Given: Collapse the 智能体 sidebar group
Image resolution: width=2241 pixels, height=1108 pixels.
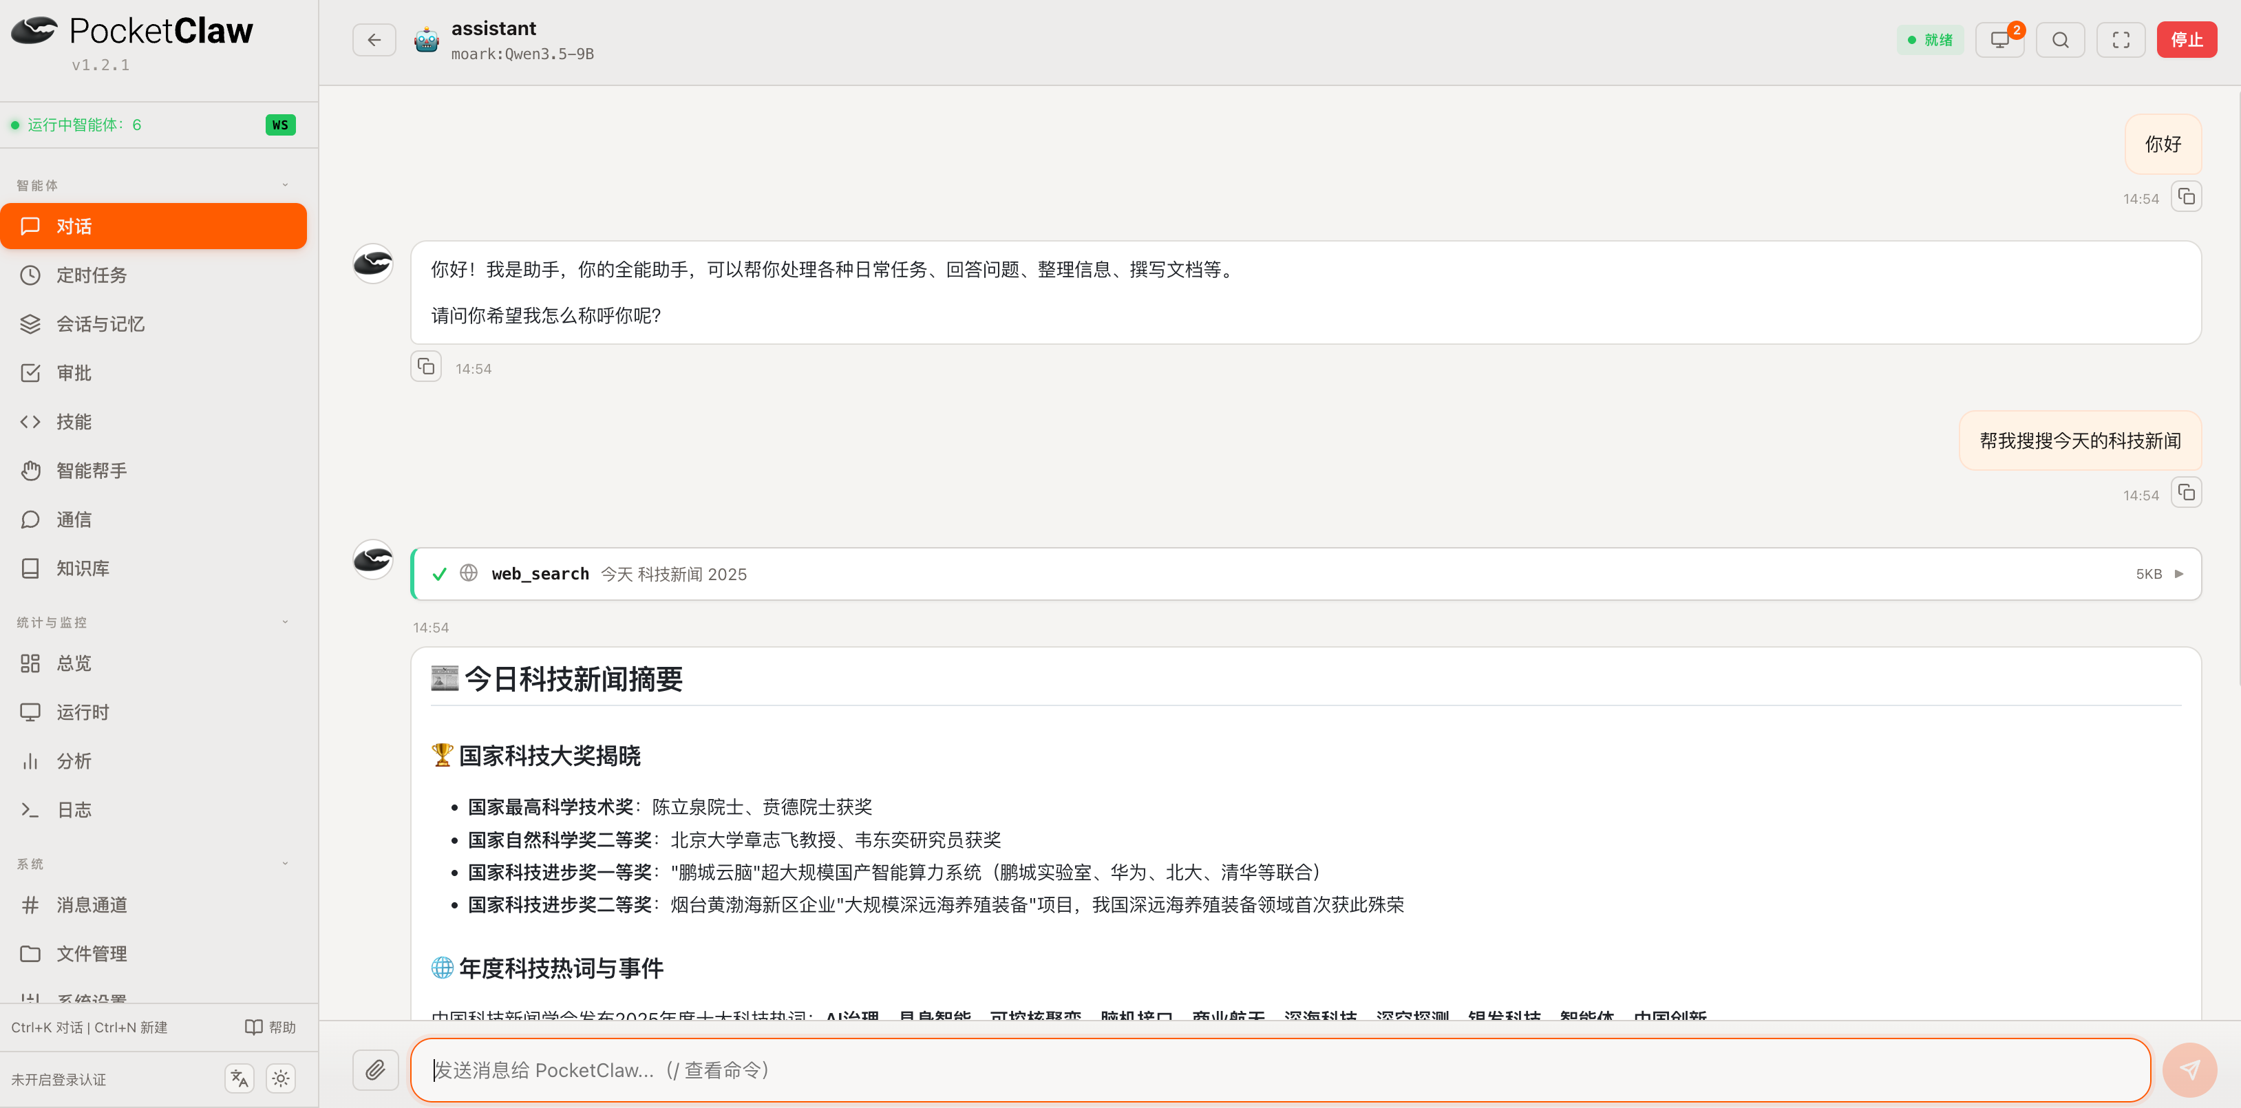Looking at the screenshot, I should (284, 184).
